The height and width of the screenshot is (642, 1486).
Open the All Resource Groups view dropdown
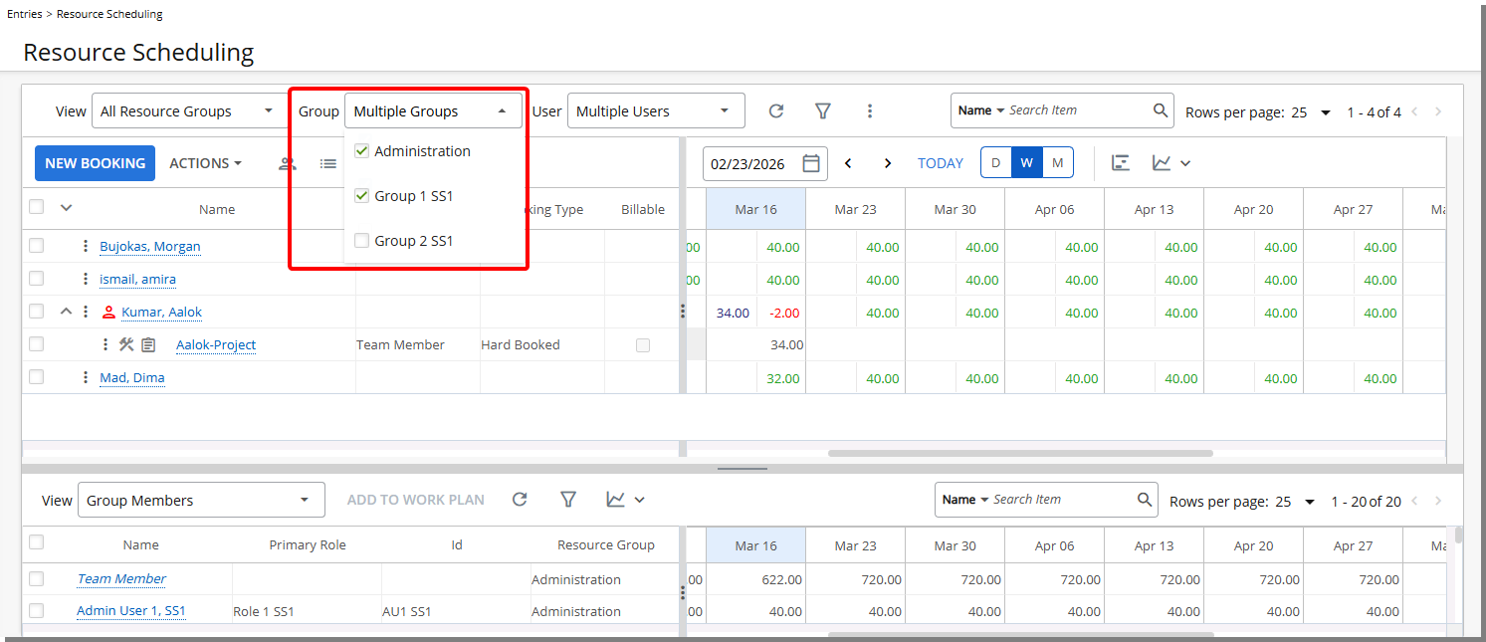coord(187,110)
